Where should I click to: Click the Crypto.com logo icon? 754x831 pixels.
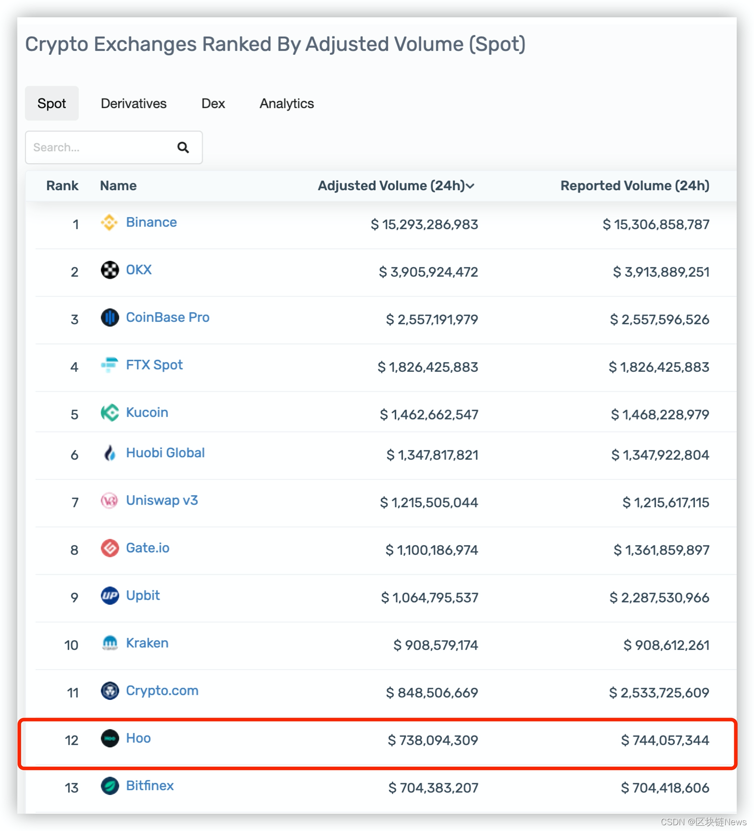click(109, 691)
